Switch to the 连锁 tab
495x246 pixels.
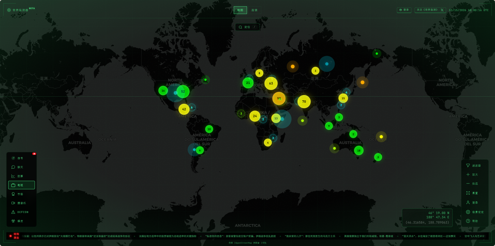(254, 10)
